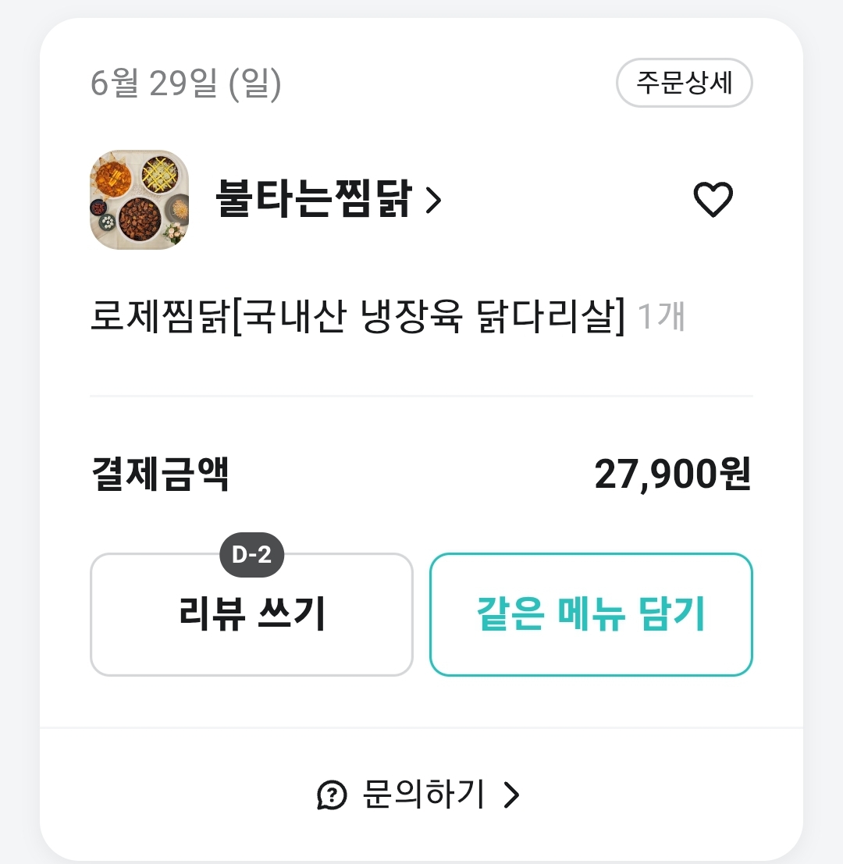Click the 로제찜닭 menu item name
This screenshot has height=864, width=843.
pos(357,319)
